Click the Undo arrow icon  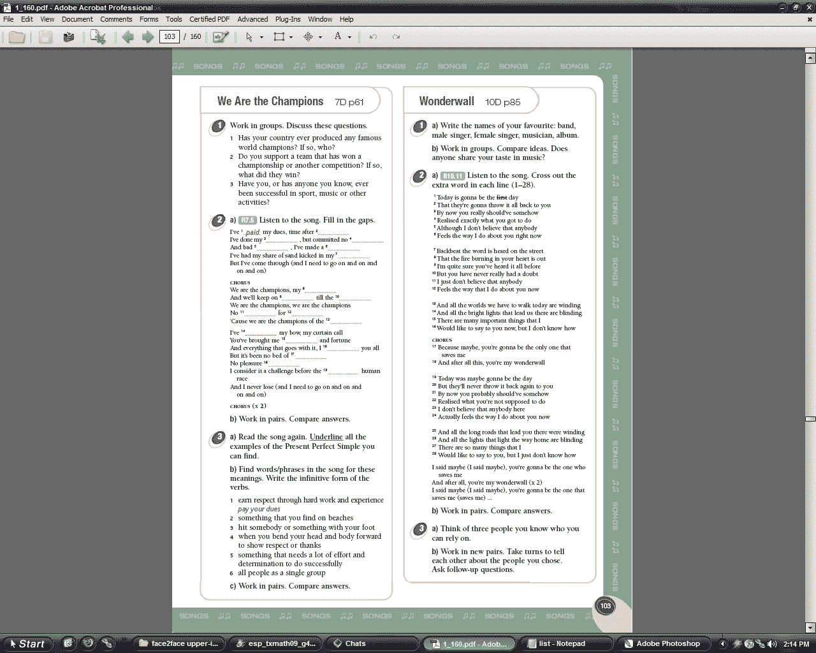tap(373, 37)
